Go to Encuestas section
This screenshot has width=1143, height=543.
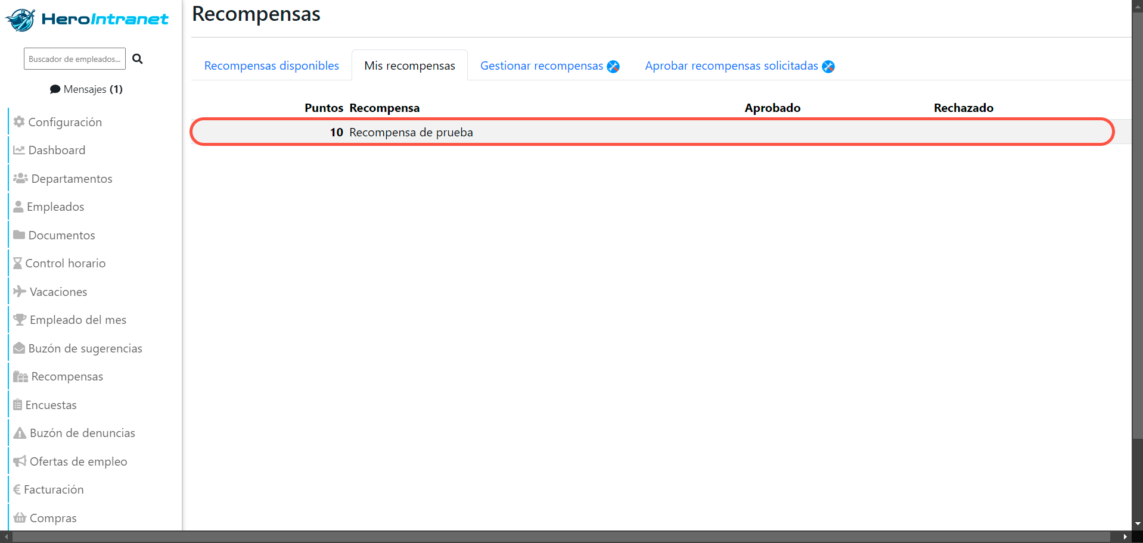click(x=51, y=405)
